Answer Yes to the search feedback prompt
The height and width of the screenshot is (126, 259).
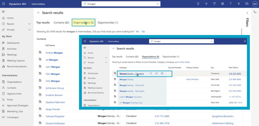pos(137,32)
